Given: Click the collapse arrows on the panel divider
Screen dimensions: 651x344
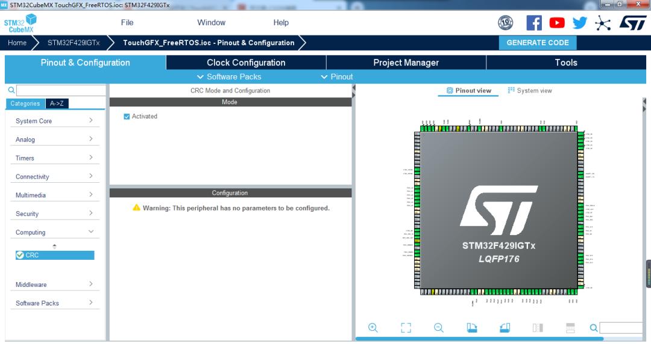Looking at the screenshot, I should pos(354,91).
